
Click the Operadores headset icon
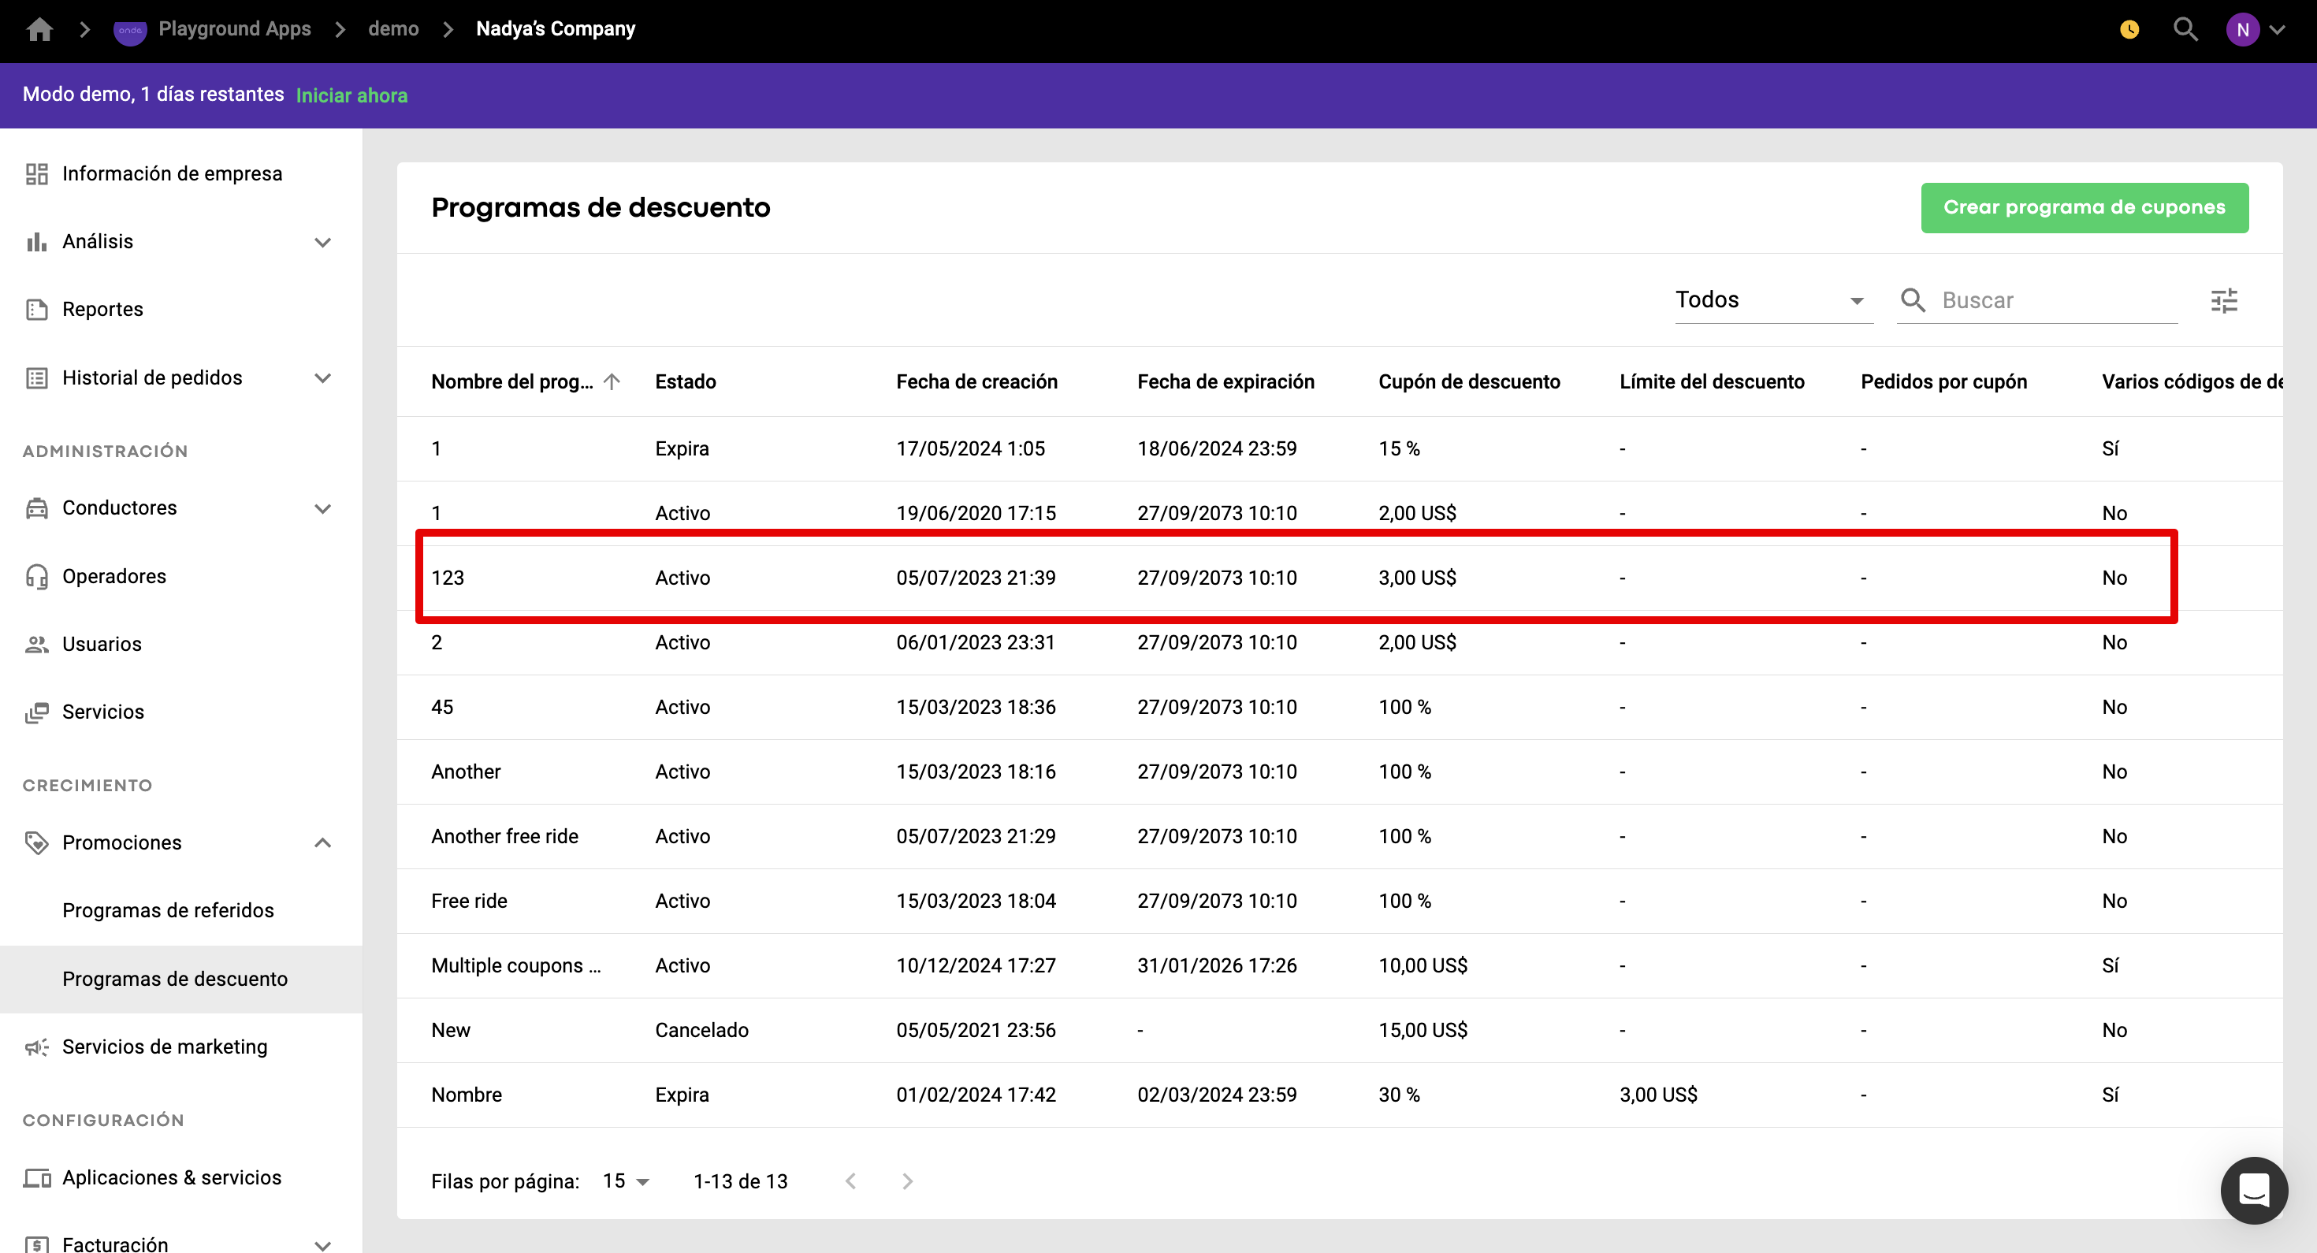coord(37,576)
